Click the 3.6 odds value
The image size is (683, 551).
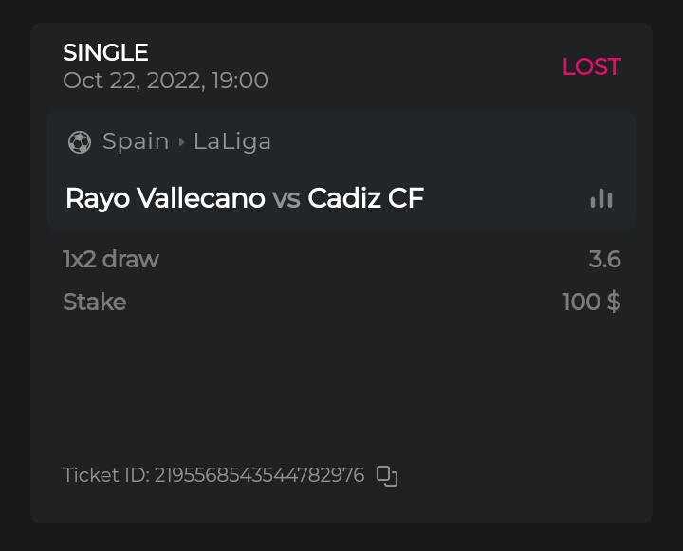click(x=604, y=259)
